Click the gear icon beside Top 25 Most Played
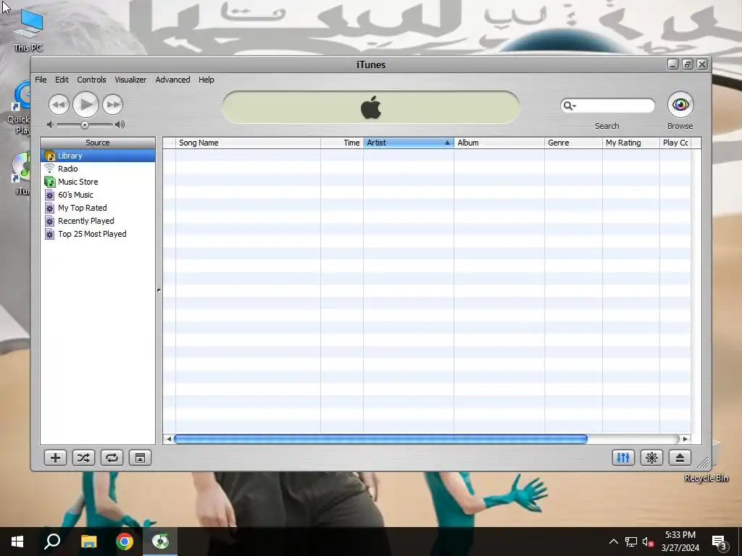The width and height of the screenshot is (742, 556). click(x=50, y=234)
